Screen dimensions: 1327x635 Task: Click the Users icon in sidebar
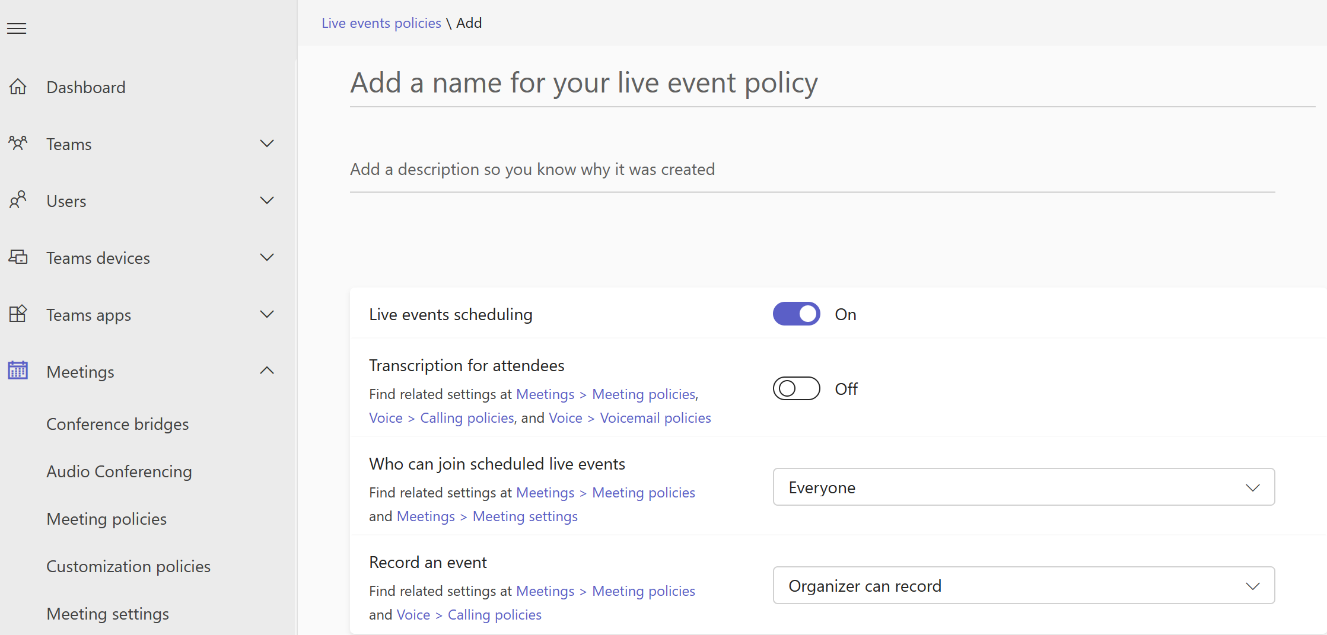pyautogui.click(x=18, y=200)
